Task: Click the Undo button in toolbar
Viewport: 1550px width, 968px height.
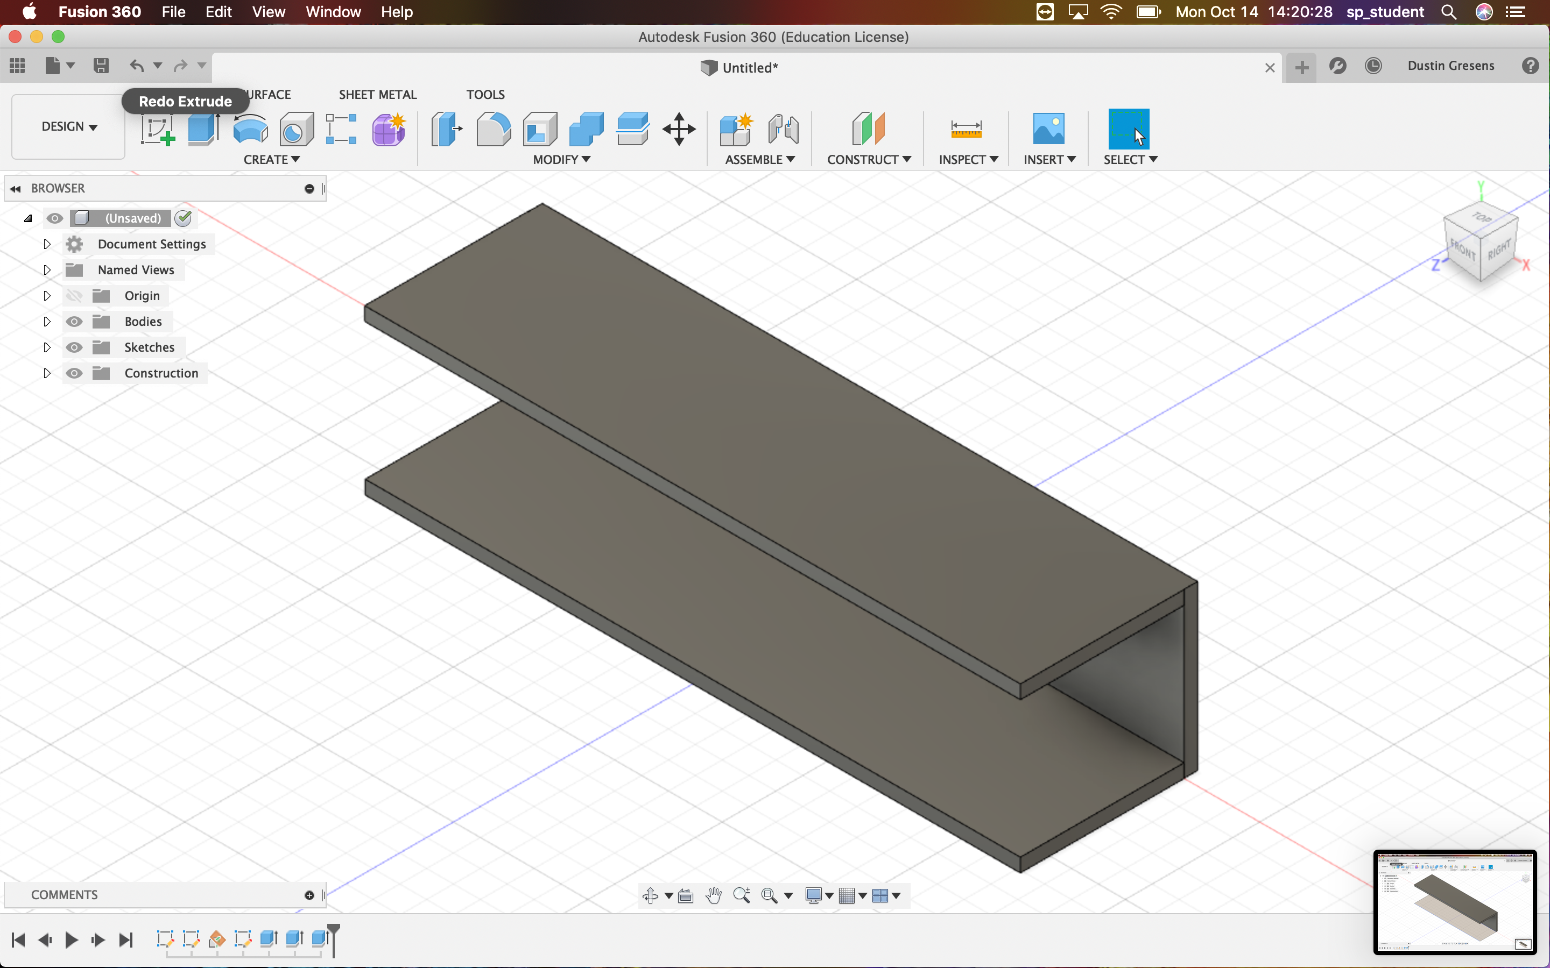Action: click(x=136, y=67)
